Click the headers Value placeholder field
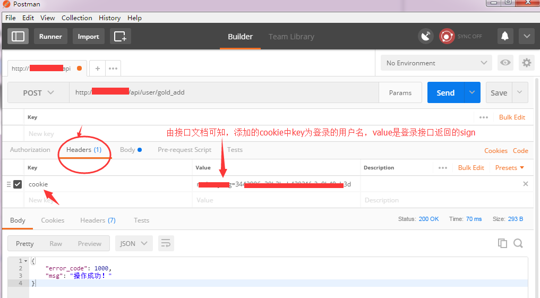 tap(276, 200)
